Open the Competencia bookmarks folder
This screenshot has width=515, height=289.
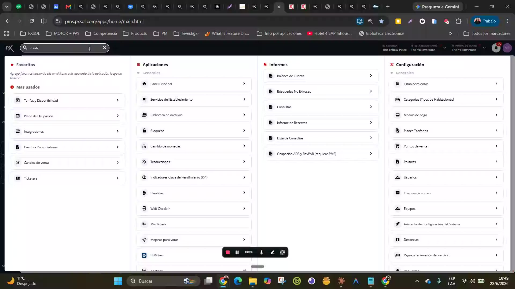tap(101, 33)
